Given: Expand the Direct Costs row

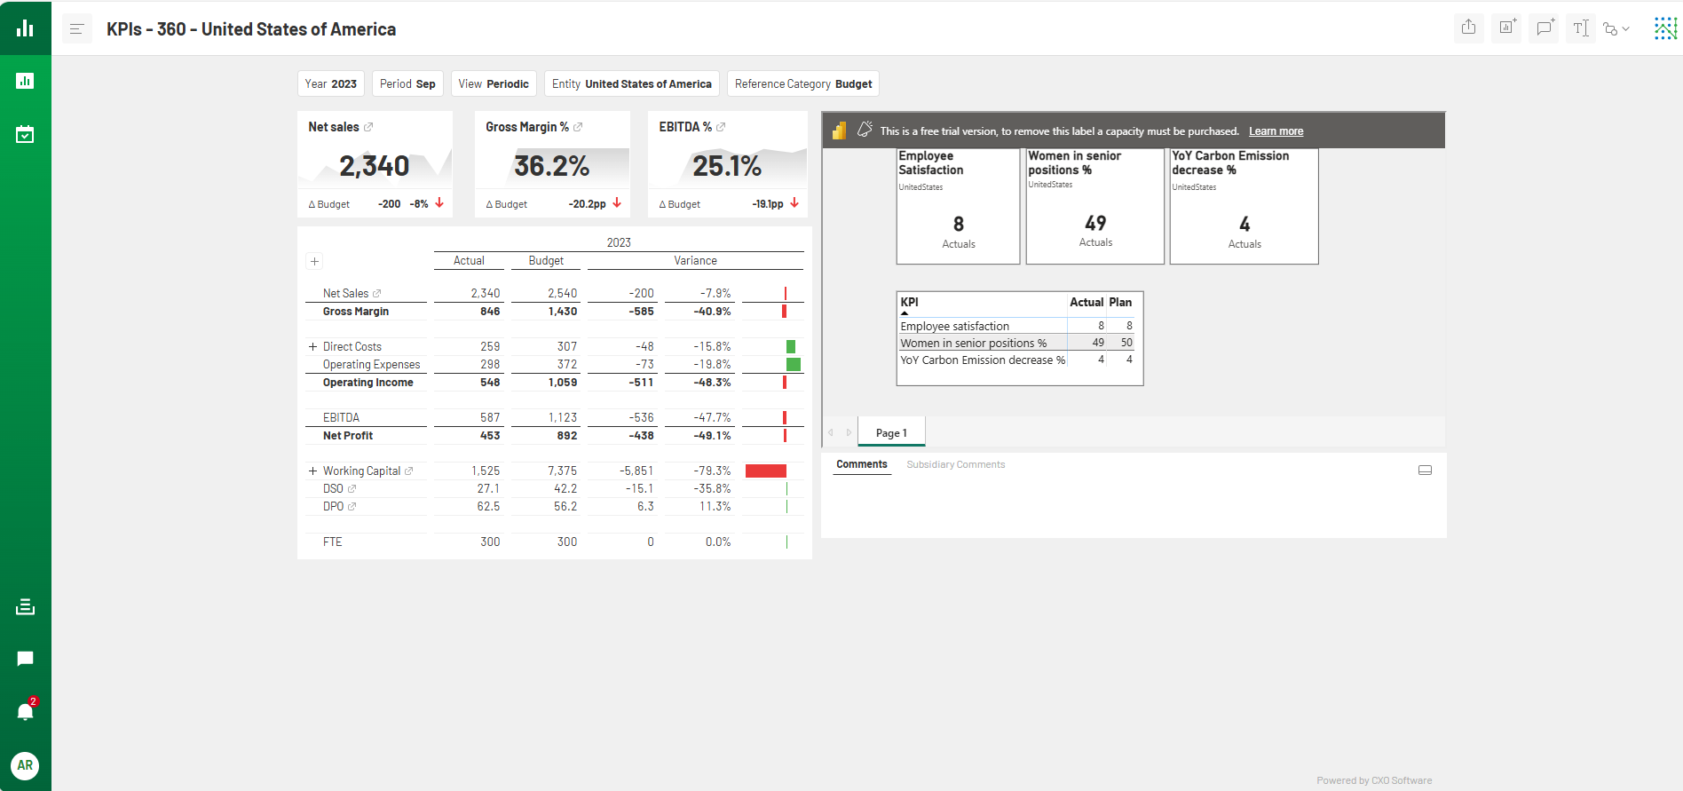Looking at the screenshot, I should coord(312,347).
